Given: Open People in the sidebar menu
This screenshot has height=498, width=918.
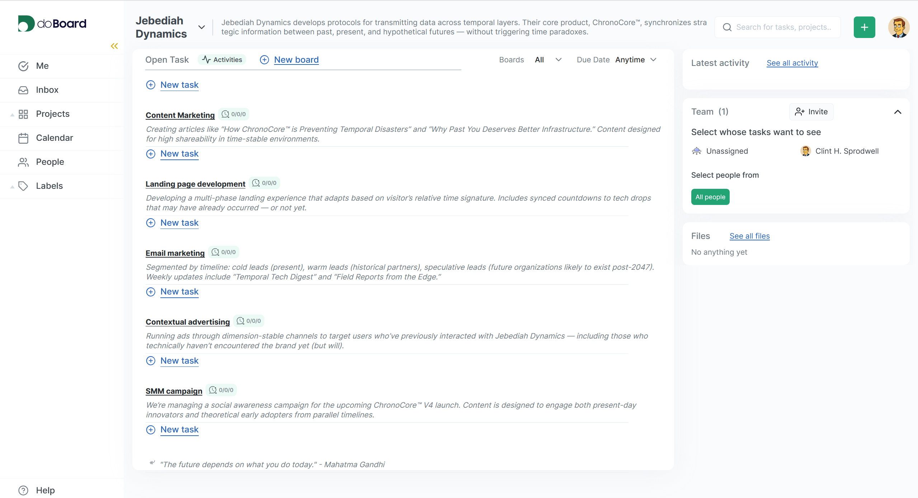Looking at the screenshot, I should click(50, 162).
